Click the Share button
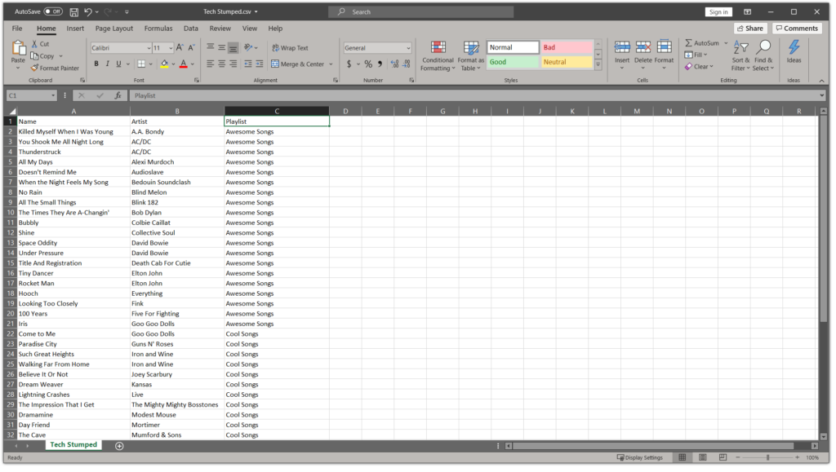The width and height of the screenshot is (836, 472). (x=750, y=29)
